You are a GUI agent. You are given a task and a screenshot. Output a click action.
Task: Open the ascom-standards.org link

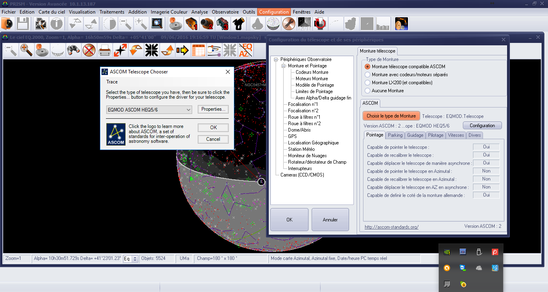(392, 227)
